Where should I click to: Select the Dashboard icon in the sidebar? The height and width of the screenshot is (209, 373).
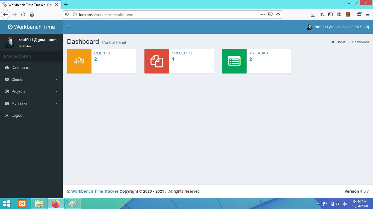click(7, 67)
